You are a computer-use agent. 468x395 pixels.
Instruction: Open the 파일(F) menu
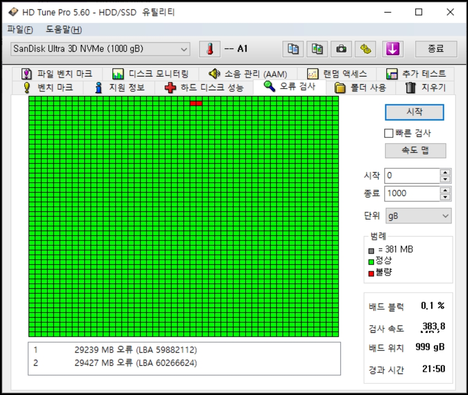tap(20, 30)
